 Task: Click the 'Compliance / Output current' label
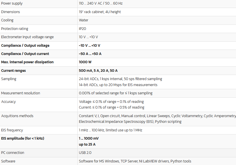25,54
